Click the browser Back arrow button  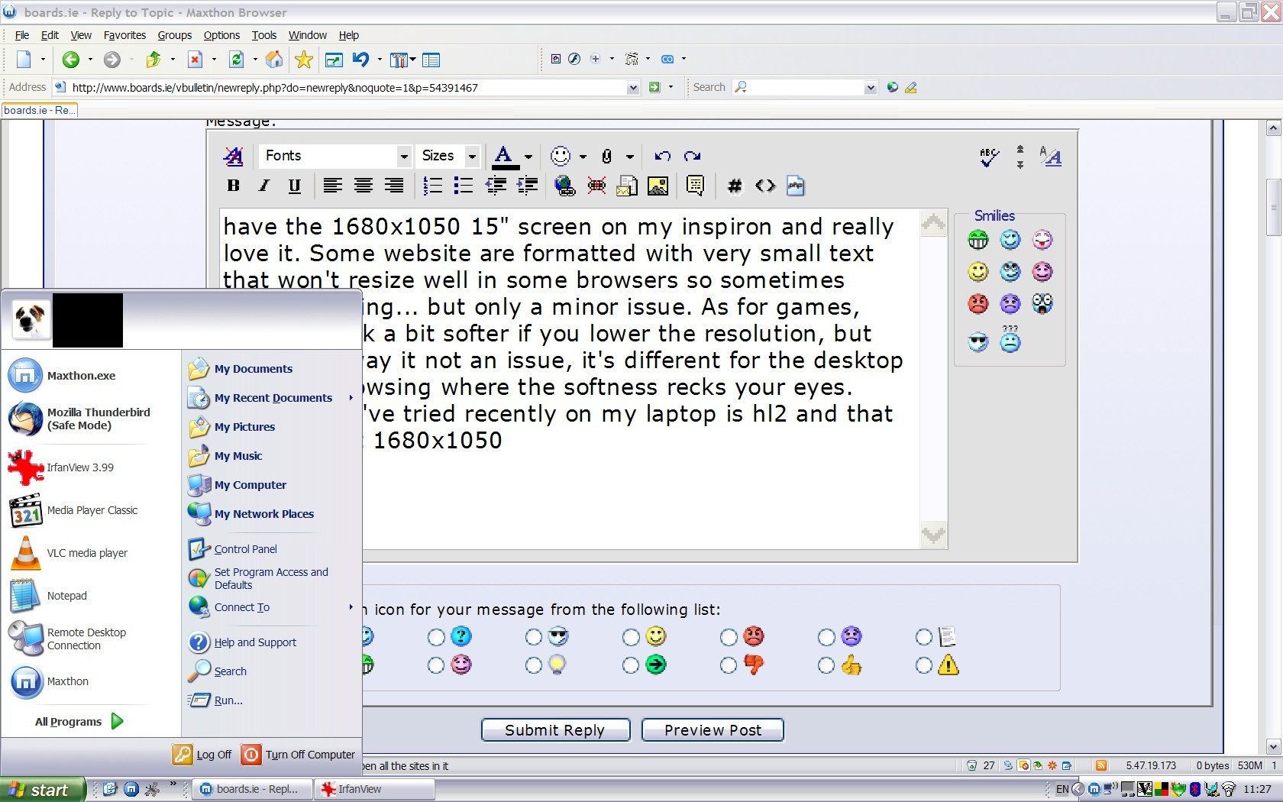[x=71, y=60]
